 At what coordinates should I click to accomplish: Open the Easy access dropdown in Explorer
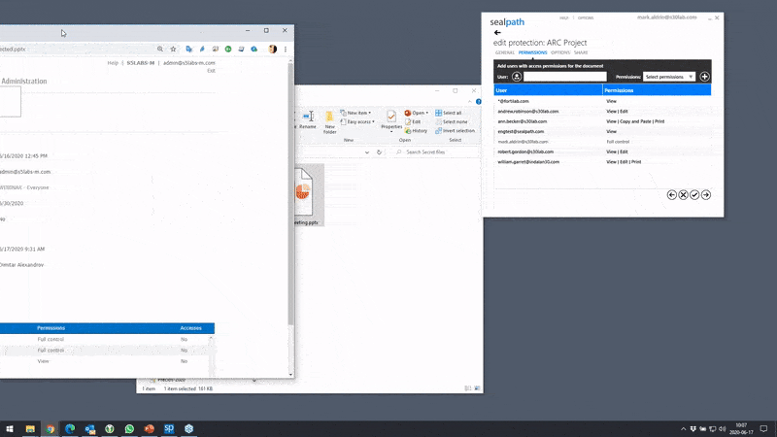[357, 122]
